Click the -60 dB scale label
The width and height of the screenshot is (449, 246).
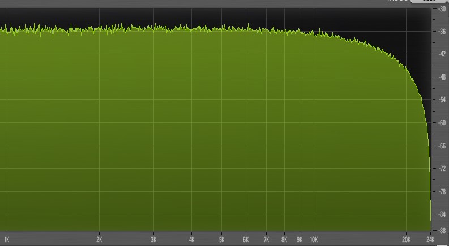[441, 123]
